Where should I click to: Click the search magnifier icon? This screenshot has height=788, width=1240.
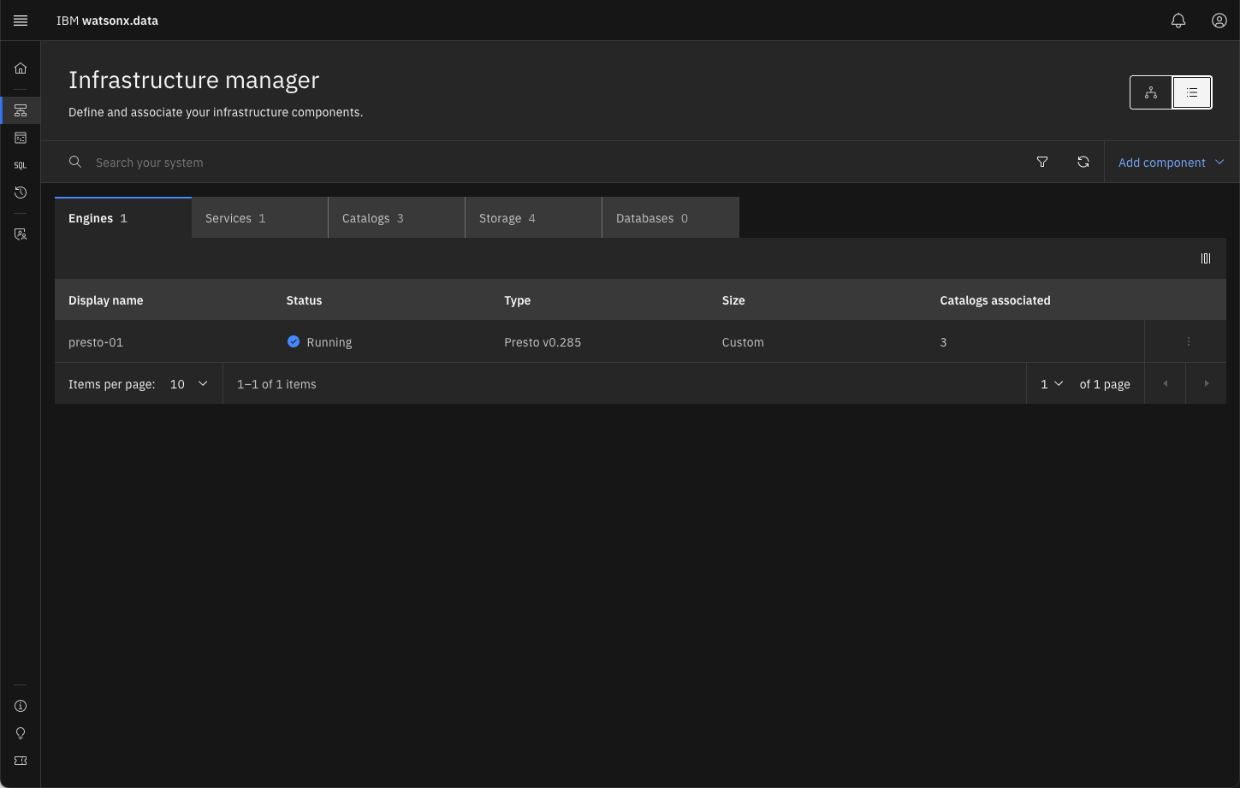(x=75, y=162)
